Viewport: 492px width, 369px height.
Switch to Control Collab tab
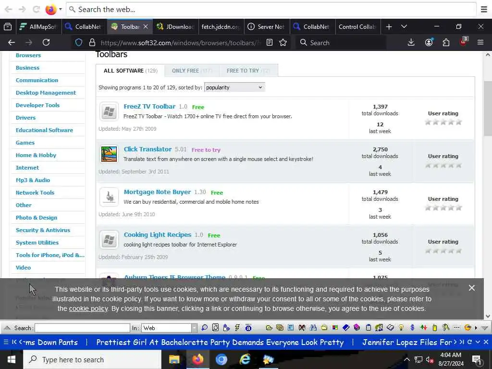pyautogui.click(x=357, y=27)
